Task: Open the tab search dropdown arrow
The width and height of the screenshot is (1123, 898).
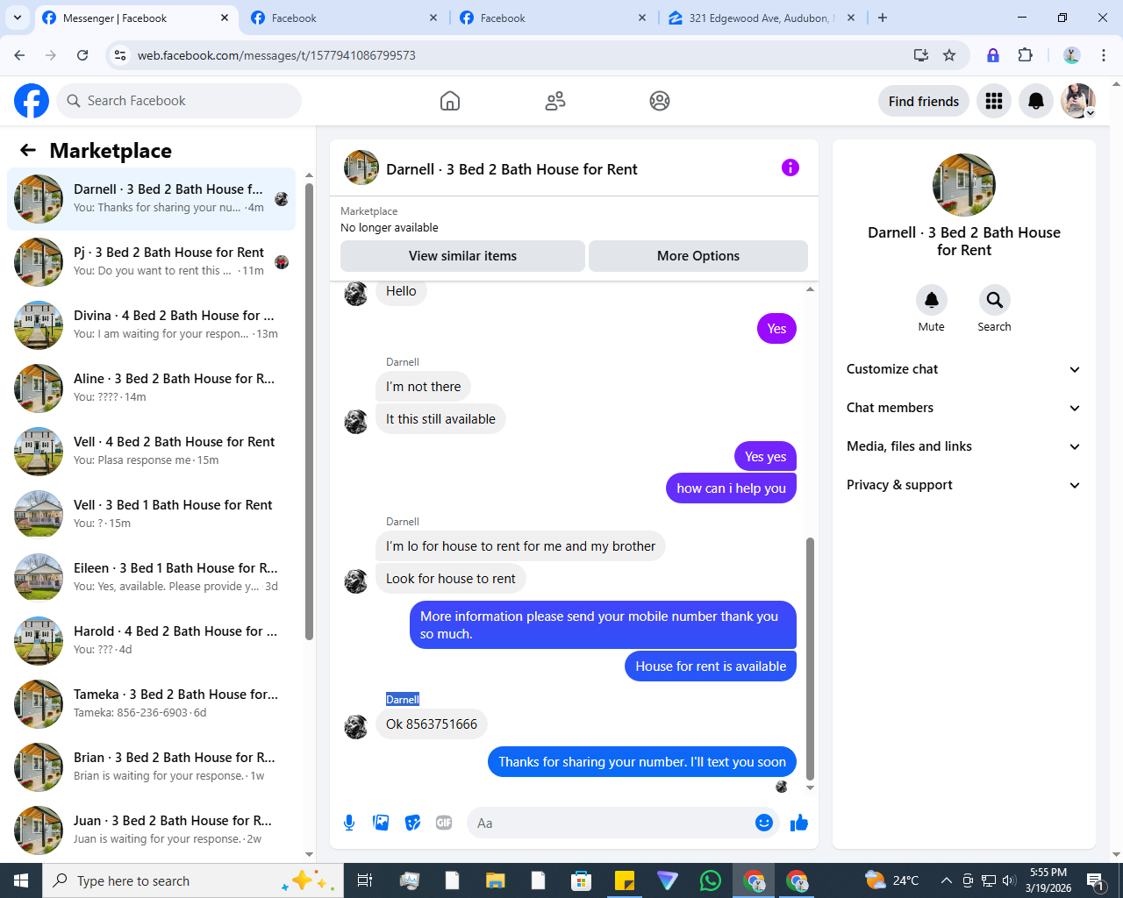Action: point(17,18)
